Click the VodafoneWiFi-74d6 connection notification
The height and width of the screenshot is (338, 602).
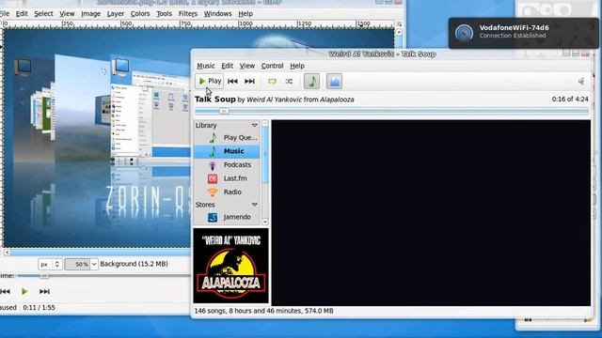coord(523,33)
